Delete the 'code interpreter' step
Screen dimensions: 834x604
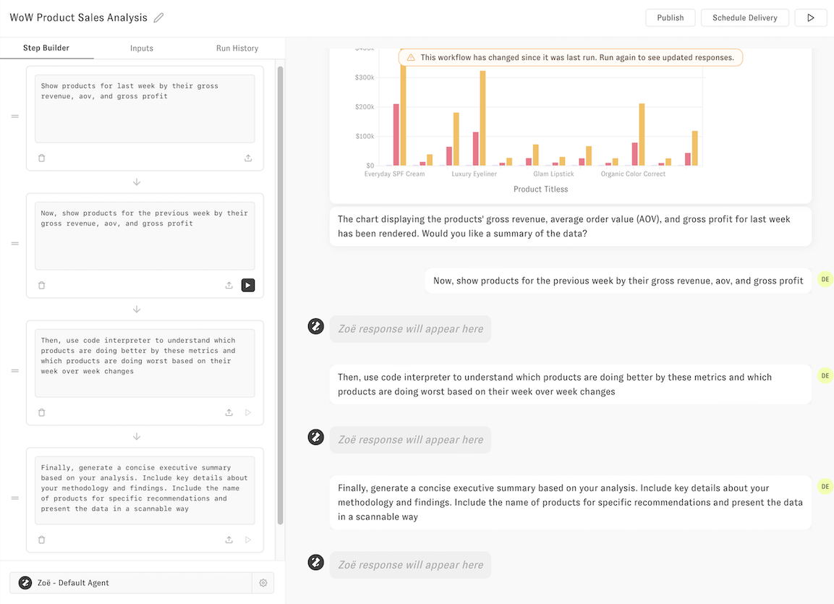[x=41, y=412]
